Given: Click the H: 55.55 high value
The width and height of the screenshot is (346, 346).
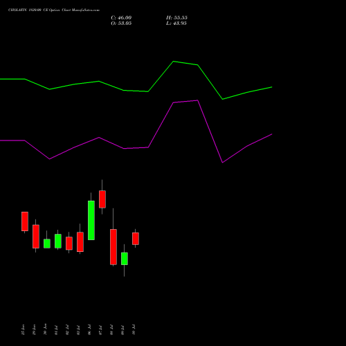Looking at the screenshot, I should click(176, 18).
